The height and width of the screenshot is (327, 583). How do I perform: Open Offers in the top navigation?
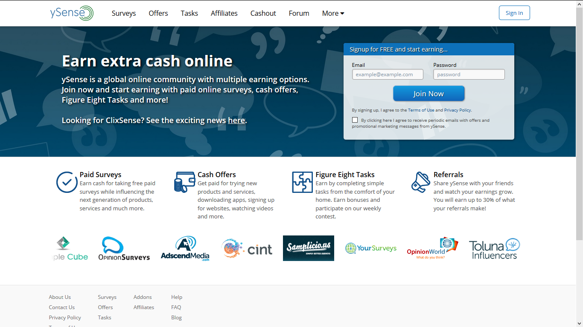coord(158,13)
